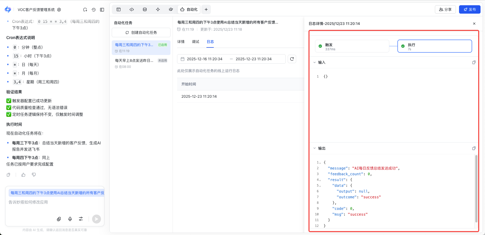Click the attachment paperclip icon
Screen dimensions: 485x235
pos(59,219)
